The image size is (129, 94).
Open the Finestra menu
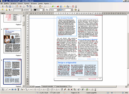tap(46, 4)
